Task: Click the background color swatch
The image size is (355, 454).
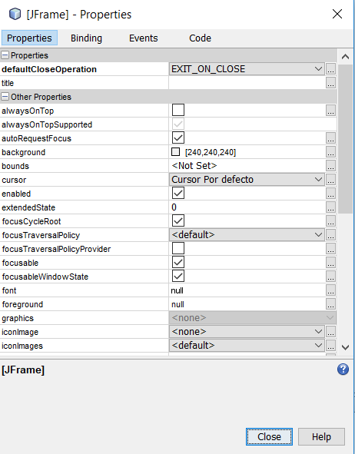Action: coord(175,152)
